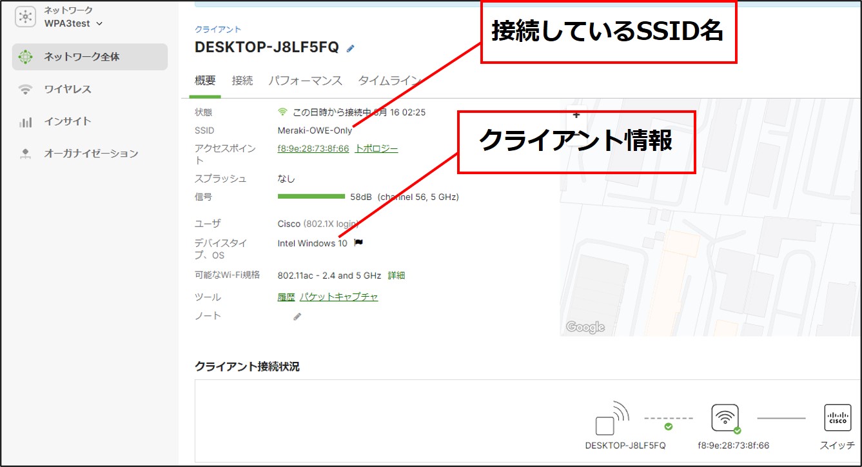
Task: Click the DESKTOP-J8LF5FQ page title
Action: (x=268, y=47)
